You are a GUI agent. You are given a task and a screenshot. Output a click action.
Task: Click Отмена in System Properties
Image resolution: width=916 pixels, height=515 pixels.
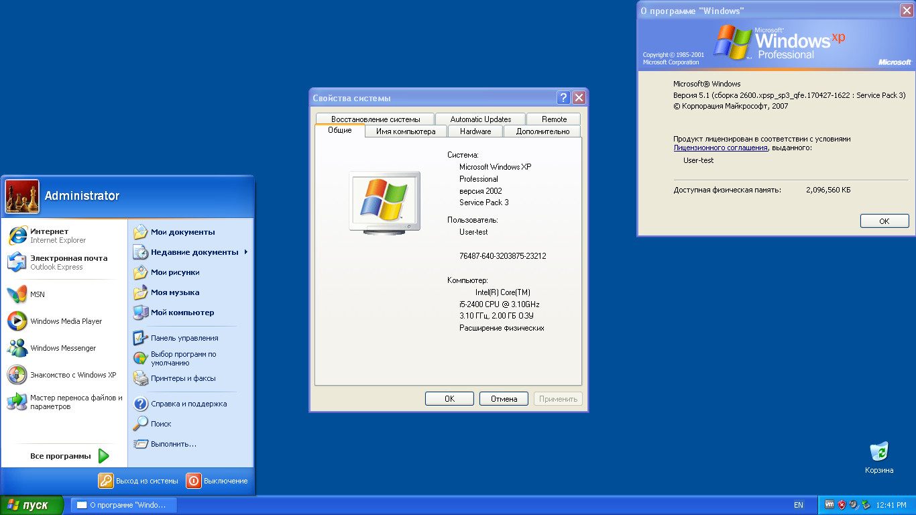(504, 399)
